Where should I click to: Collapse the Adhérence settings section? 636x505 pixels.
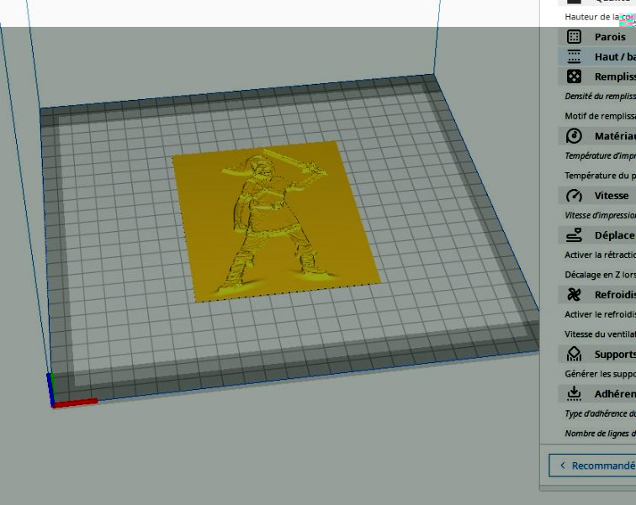pos(597,393)
